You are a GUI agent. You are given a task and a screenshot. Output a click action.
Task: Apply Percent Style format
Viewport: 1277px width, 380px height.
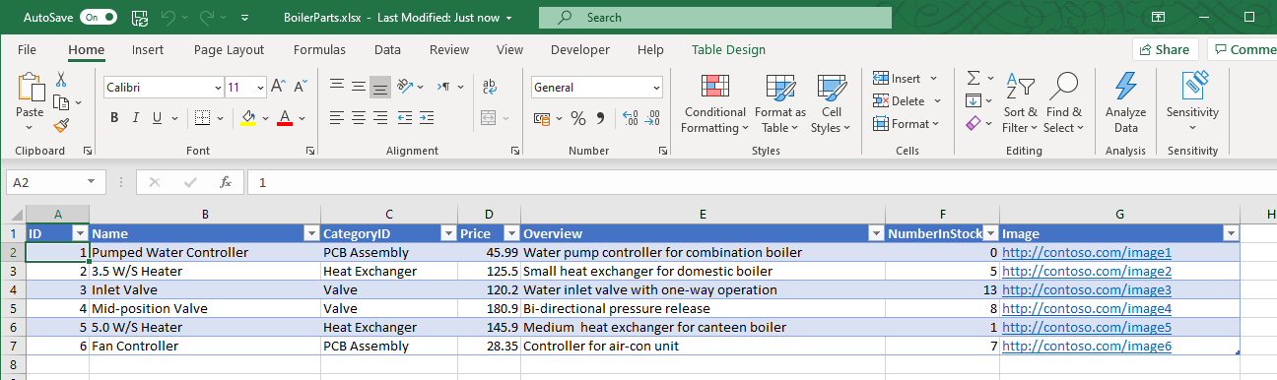click(x=578, y=118)
